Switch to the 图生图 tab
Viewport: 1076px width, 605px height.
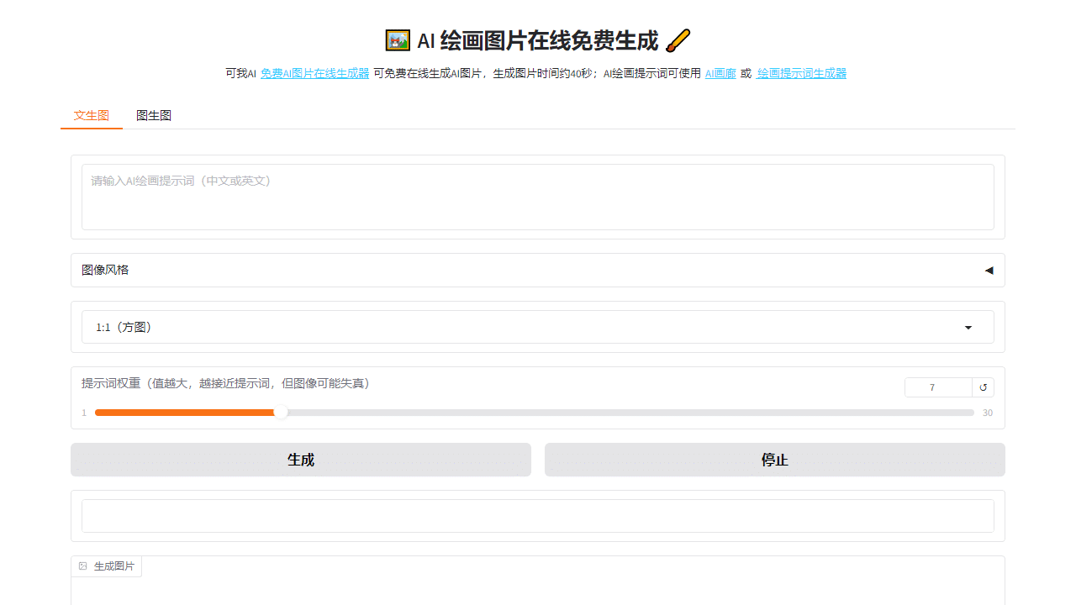click(154, 115)
